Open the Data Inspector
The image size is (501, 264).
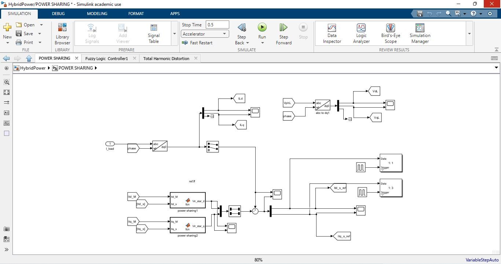click(x=332, y=33)
